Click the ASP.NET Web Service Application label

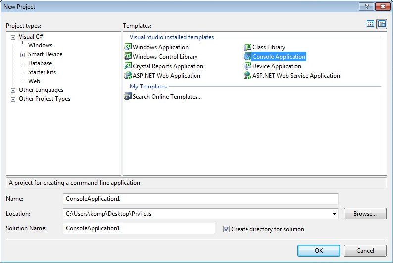coord(296,76)
